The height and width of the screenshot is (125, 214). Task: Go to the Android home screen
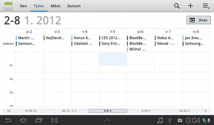click(24, 120)
